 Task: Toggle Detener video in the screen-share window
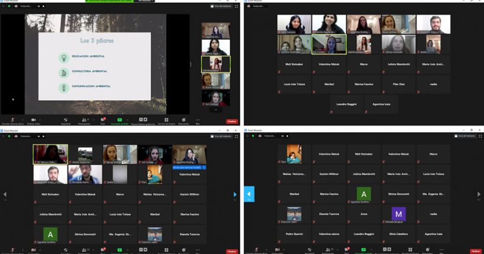coord(33,120)
